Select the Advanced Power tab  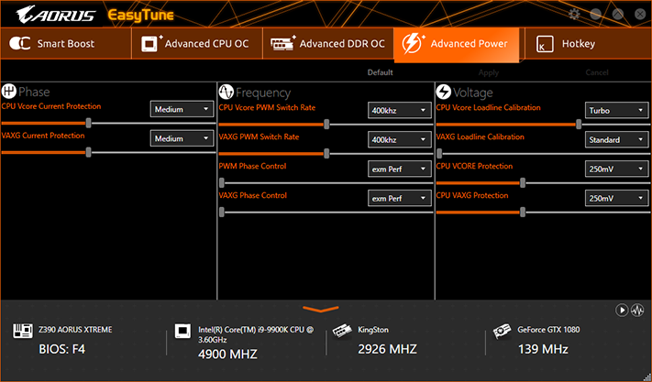pyautogui.click(x=457, y=45)
